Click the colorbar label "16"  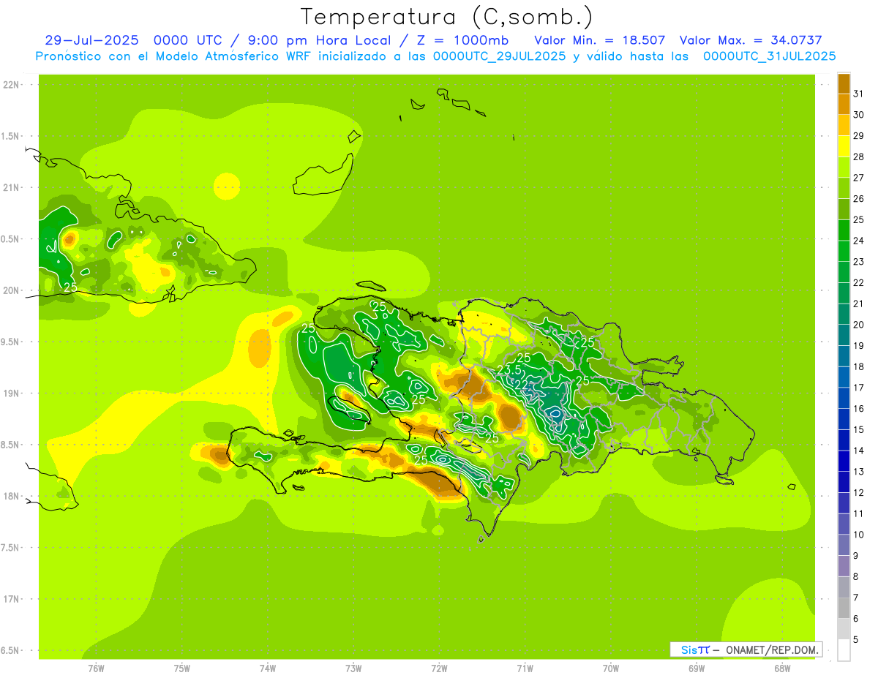click(858, 408)
